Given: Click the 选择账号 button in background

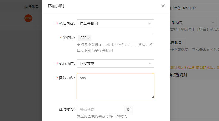Looking at the screenshot, I should click(x=178, y=43).
